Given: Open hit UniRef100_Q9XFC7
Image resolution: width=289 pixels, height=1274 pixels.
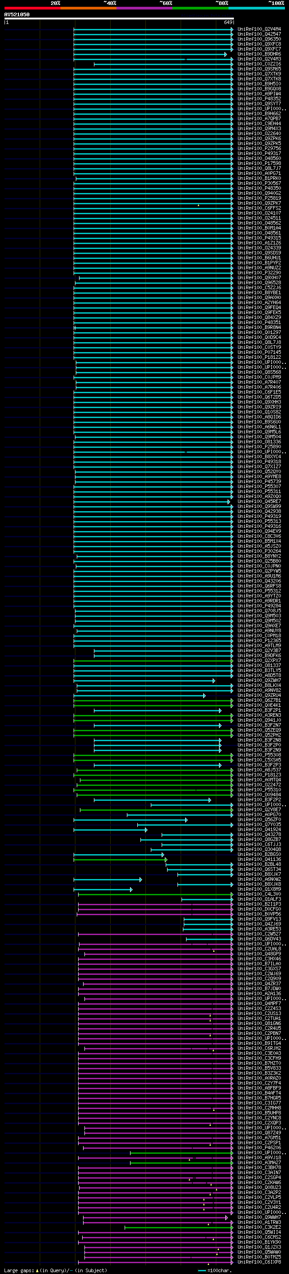Looking at the screenshot, I should click(259, 49).
